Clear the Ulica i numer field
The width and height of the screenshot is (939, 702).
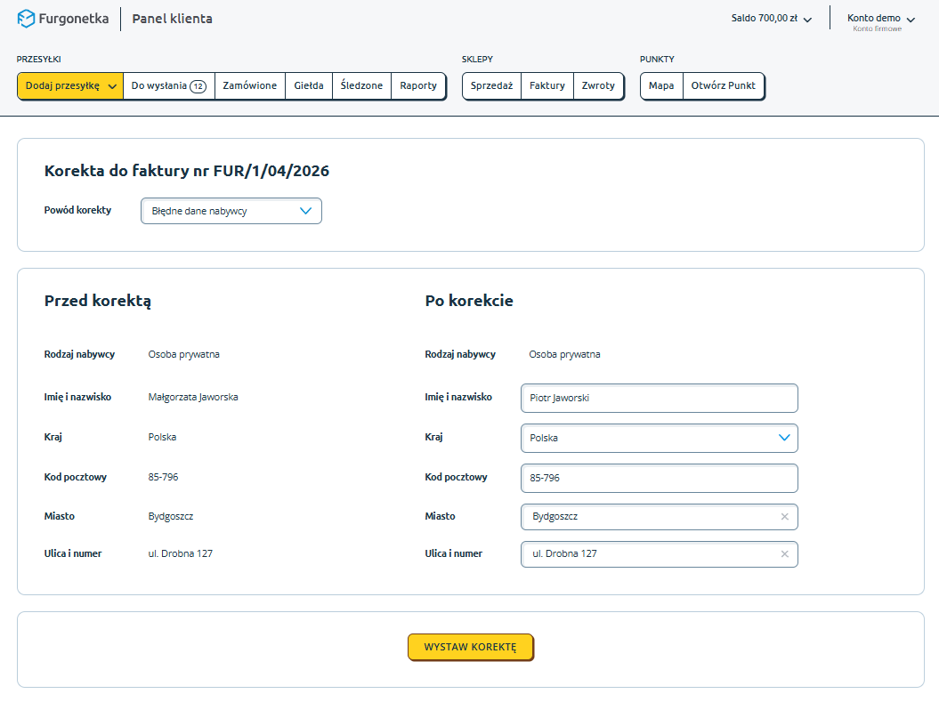pyautogui.click(x=784, y=554)
